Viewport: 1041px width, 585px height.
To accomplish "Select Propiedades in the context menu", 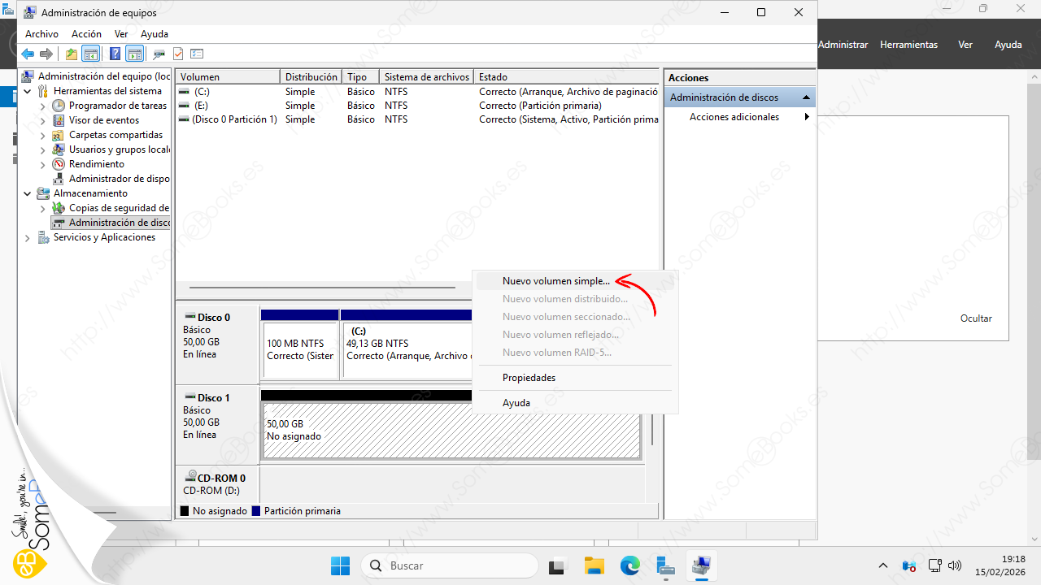I will click(x=529, y=378).
